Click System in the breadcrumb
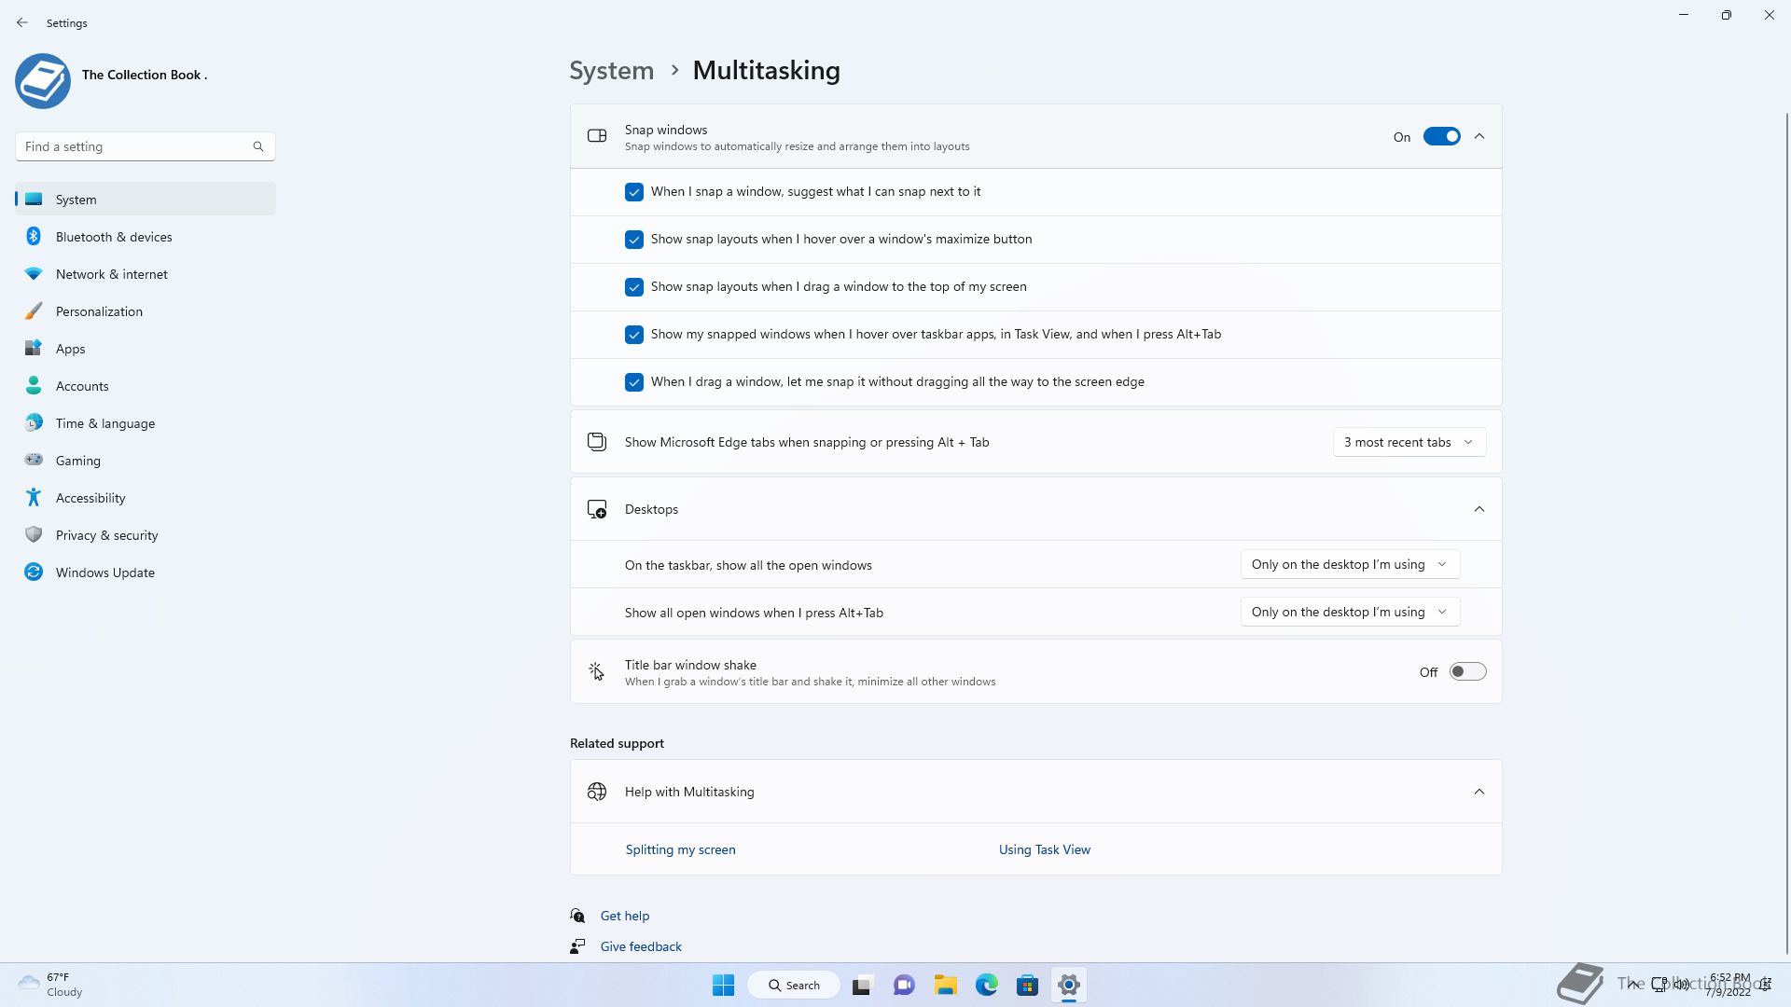Viewport: 1791px width, 1007px height. (612, 71)
